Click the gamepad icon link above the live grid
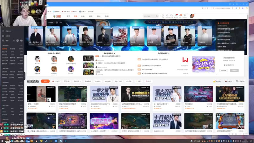Screen dimensions: 254x143 click(228, 81)
